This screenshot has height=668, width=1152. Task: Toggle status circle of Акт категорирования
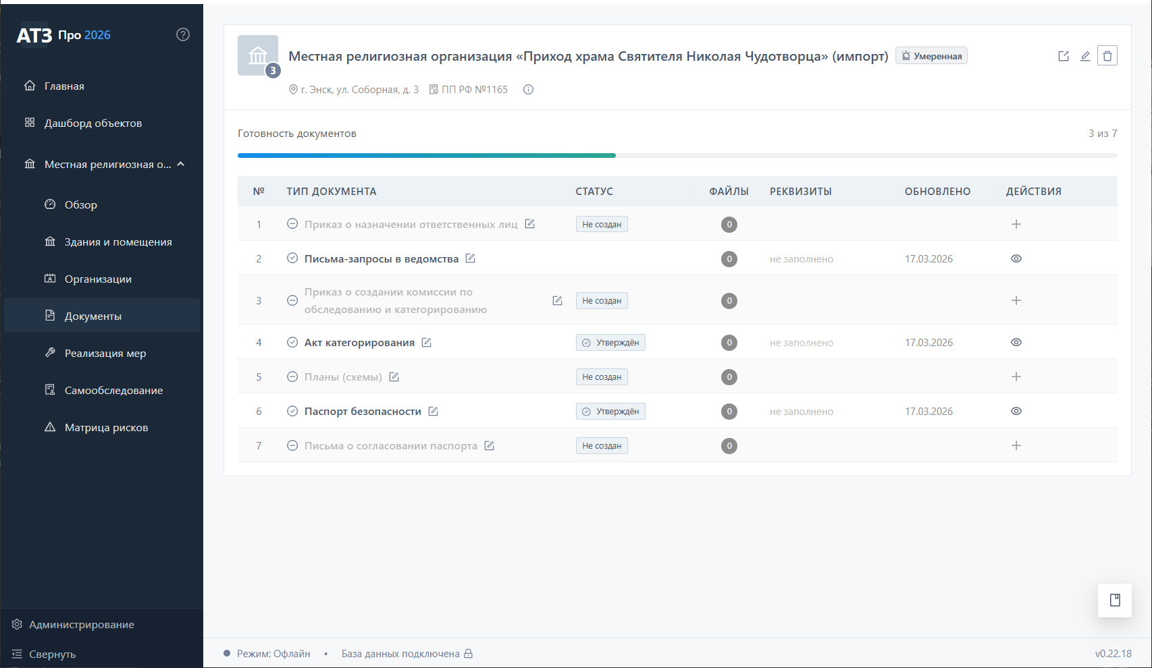pos(292,342)
